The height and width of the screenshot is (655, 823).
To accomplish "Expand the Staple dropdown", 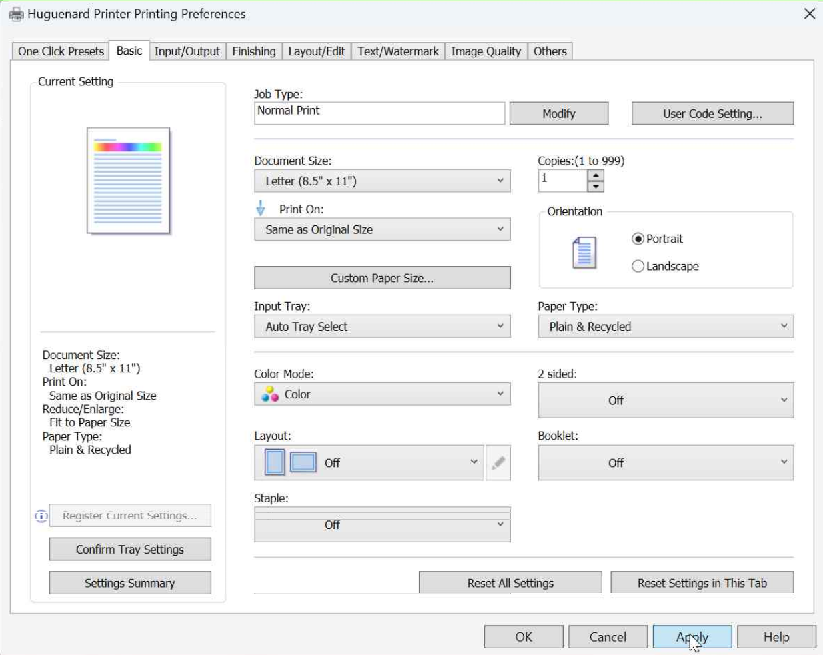I will point(382,525).
